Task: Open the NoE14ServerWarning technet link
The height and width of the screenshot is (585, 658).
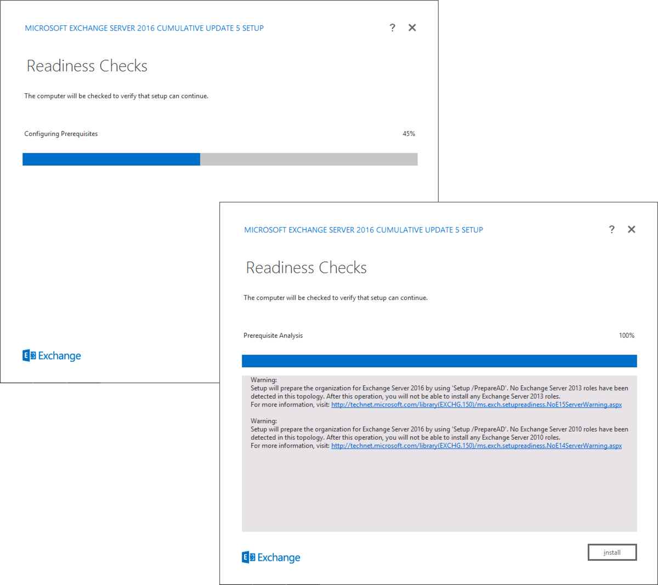Action: coord(477,446)
